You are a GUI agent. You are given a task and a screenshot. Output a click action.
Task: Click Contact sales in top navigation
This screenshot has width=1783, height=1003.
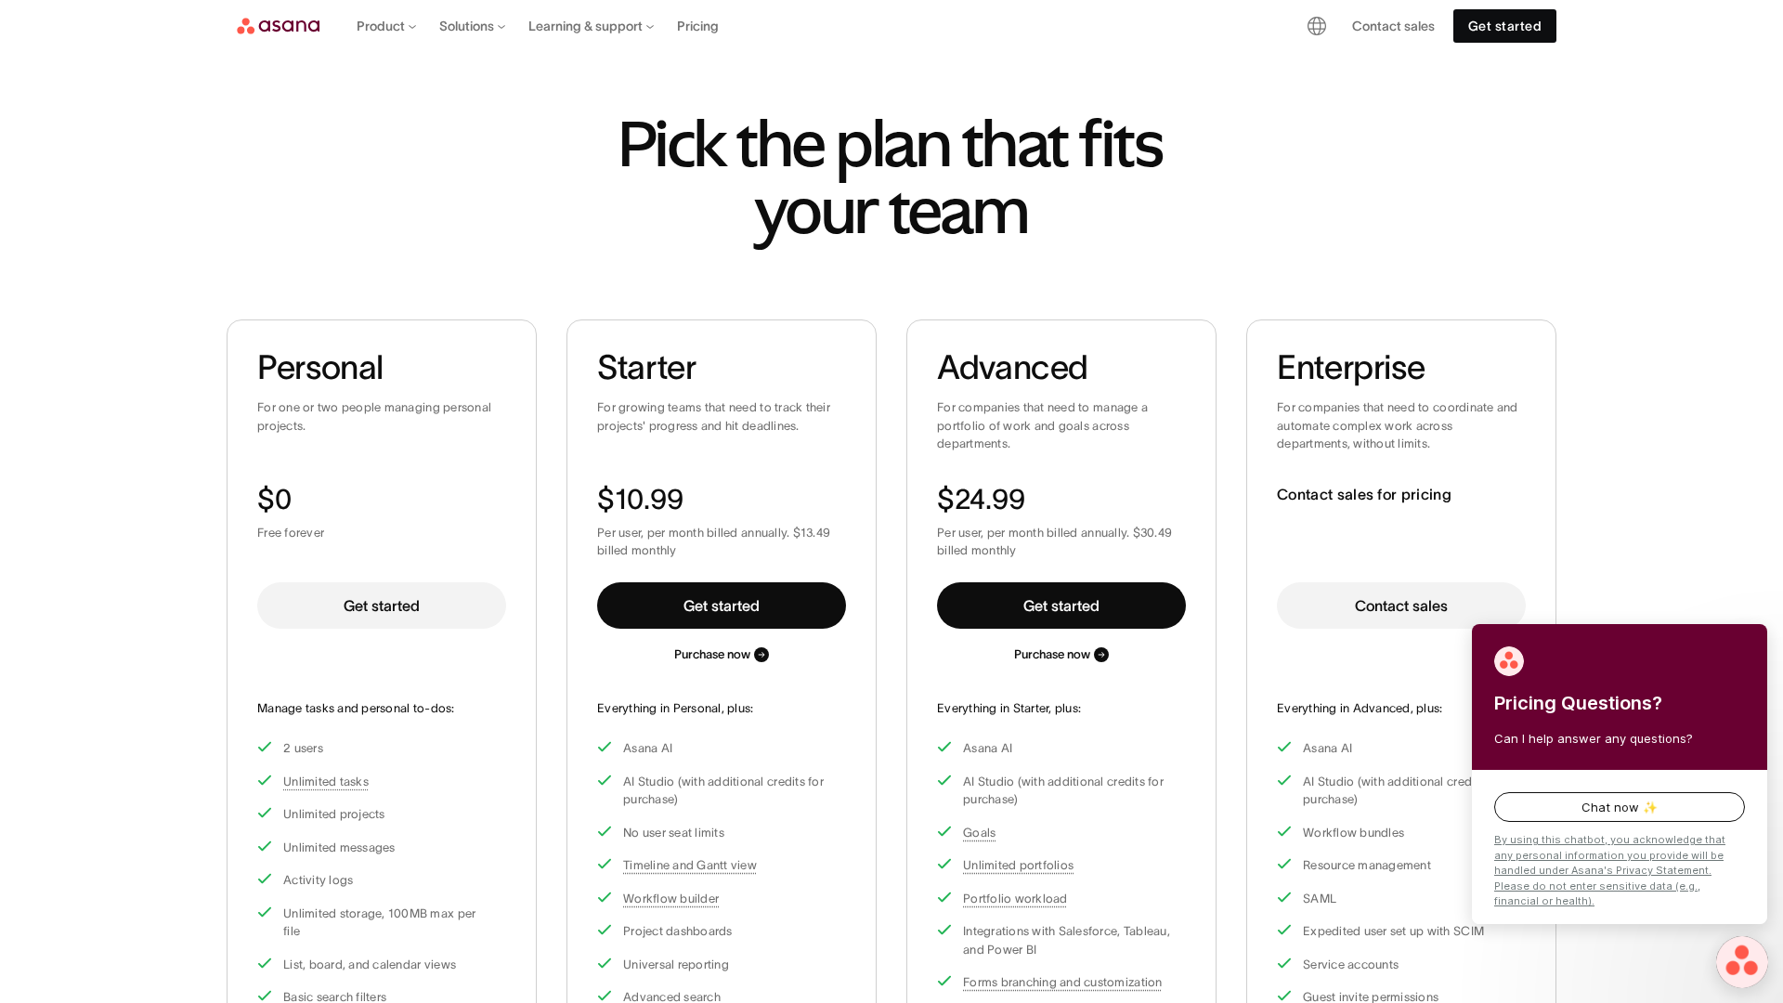[1393, 26]
